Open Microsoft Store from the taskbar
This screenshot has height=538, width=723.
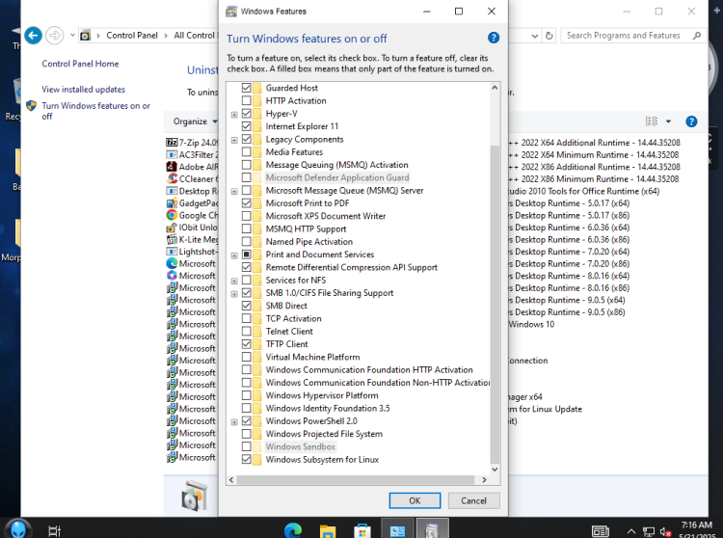[x=362, y=530]
